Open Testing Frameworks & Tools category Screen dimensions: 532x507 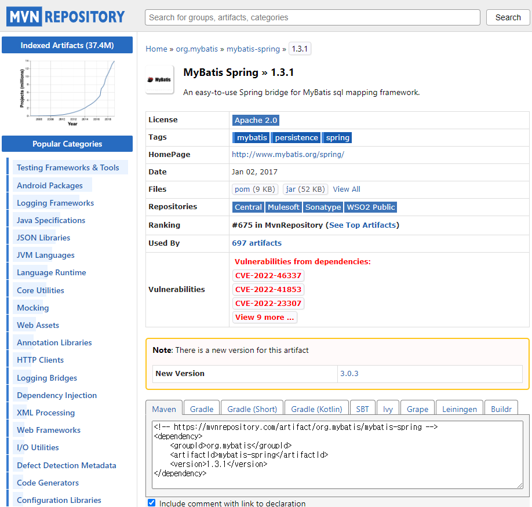68,167
